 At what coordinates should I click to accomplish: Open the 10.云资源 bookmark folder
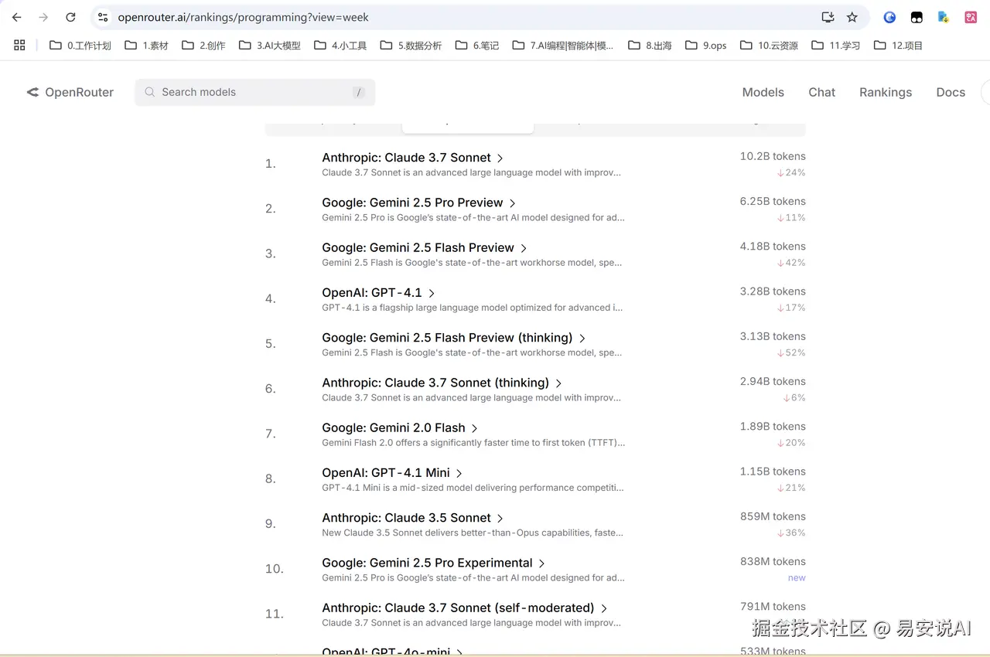click(769, 46)
